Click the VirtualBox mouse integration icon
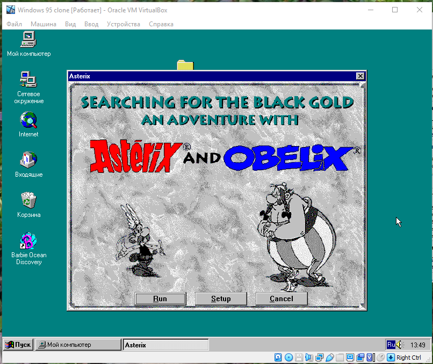433x364 pixels. pos(380,358)
